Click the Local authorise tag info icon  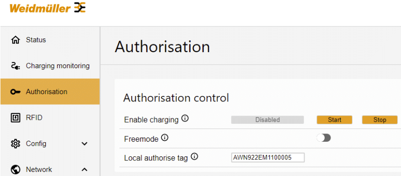pyautogui.click(x=195, y=156)
